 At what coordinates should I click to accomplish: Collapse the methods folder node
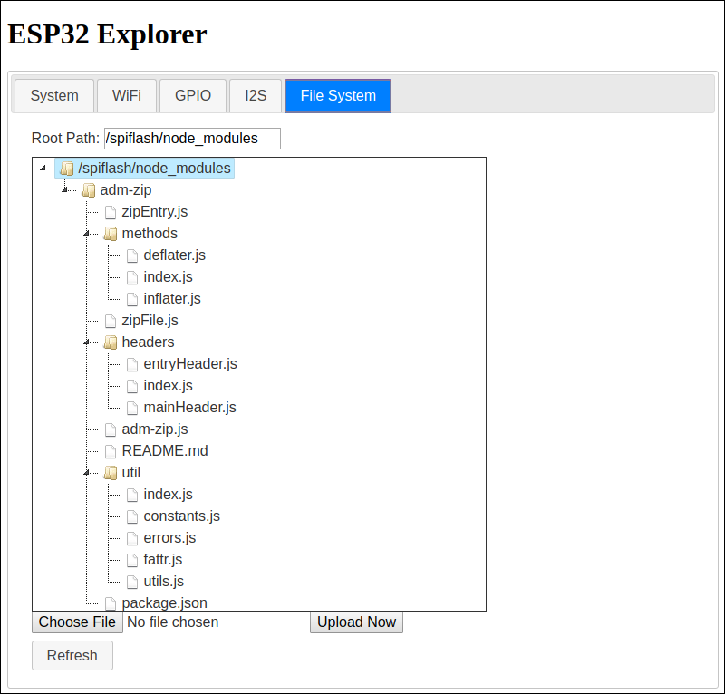86,234
